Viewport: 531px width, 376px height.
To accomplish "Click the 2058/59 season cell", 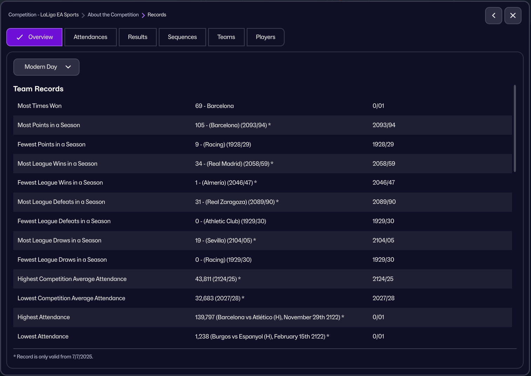I will tap(384, 164).
